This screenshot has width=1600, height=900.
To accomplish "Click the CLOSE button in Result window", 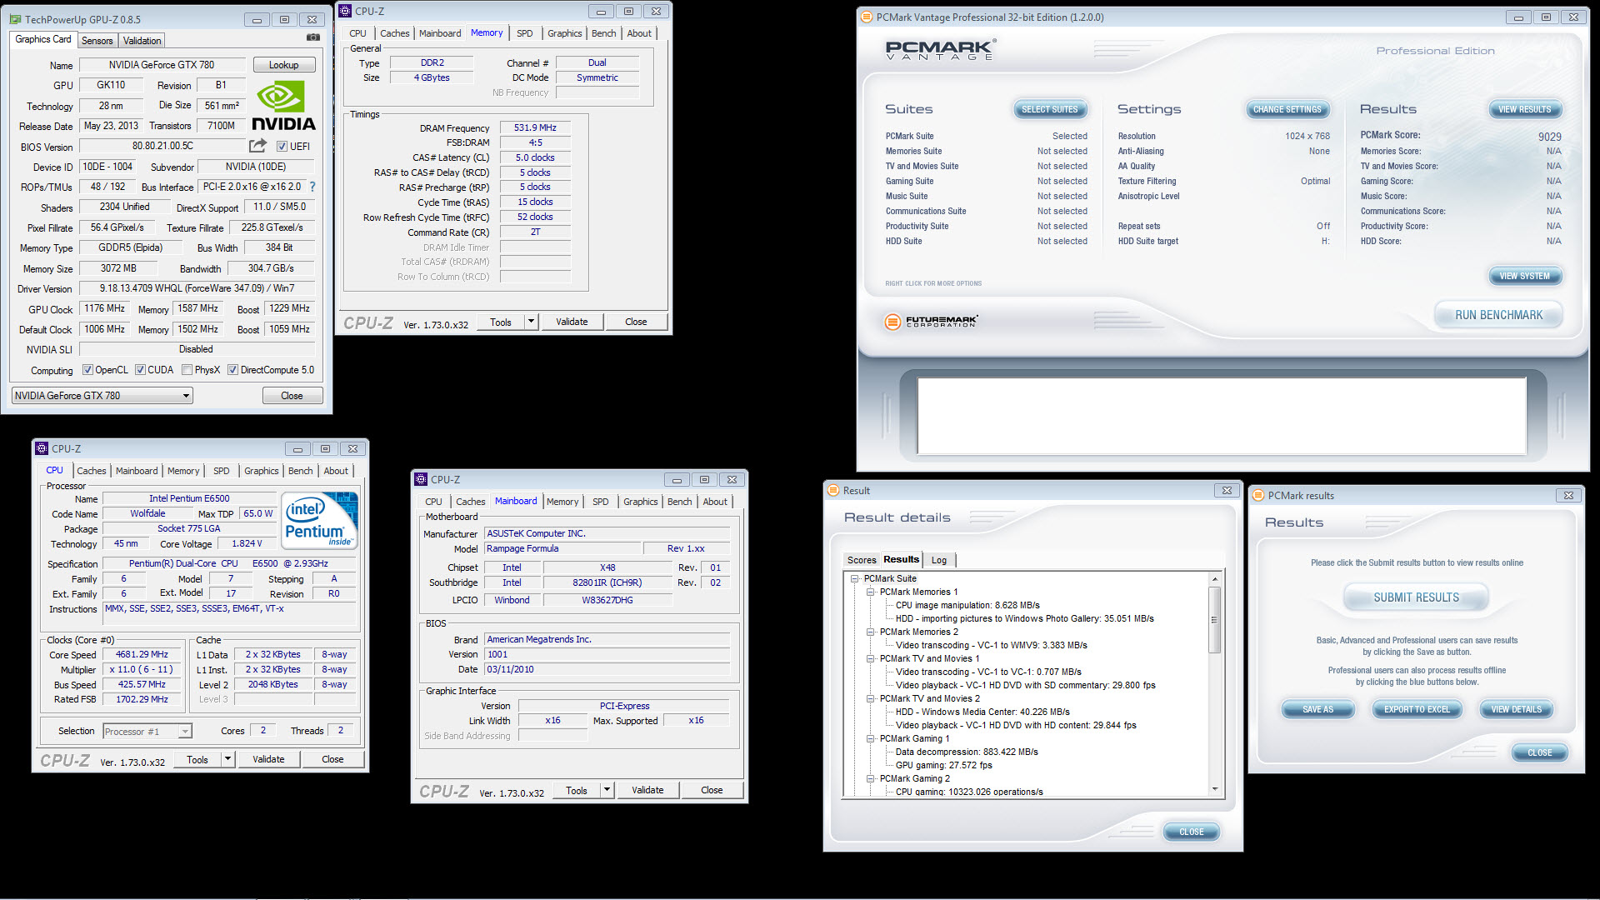I will [1191, 832].
